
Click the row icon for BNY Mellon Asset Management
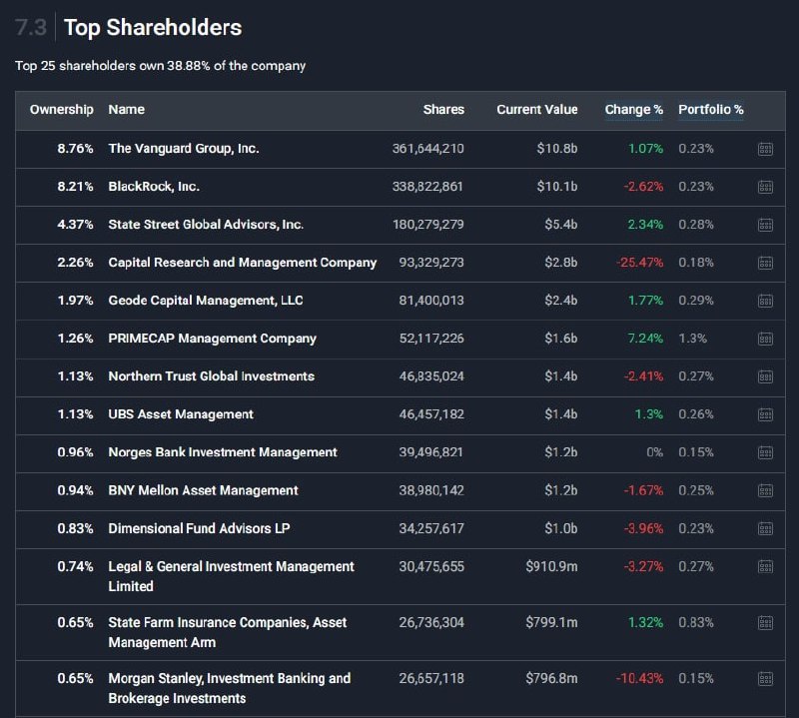(x=765, y=490)
